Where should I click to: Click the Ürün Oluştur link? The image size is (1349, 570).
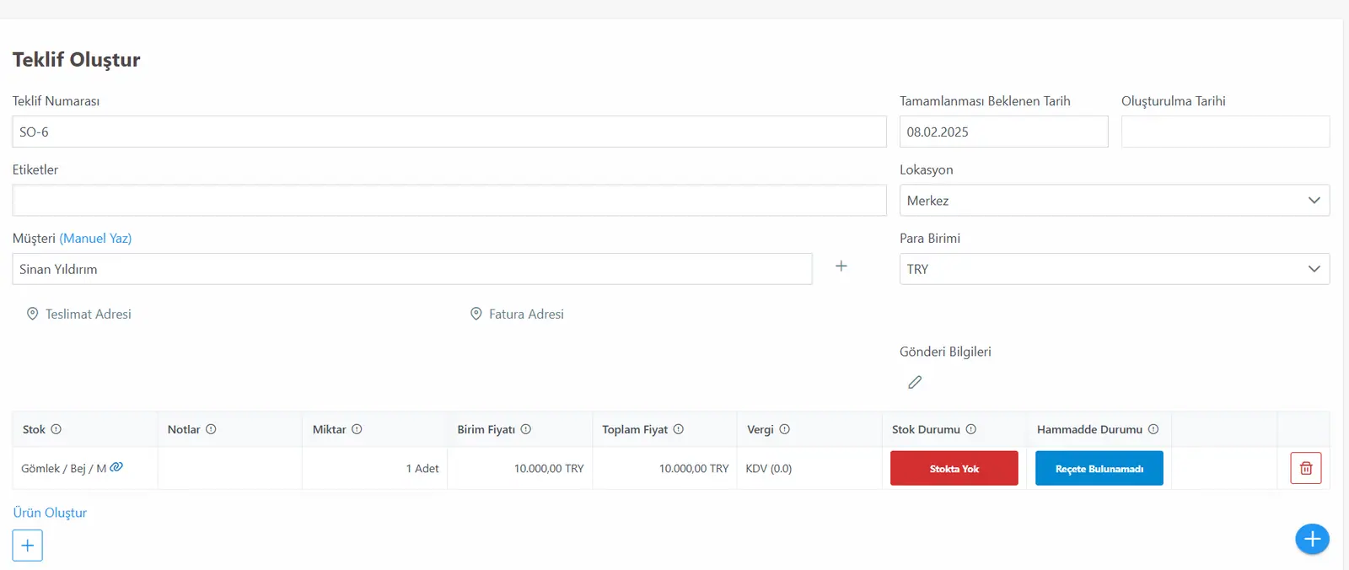click(x=50, y=513)
